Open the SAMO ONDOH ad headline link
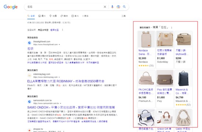 pyautogui.click(x=71, y=108)
